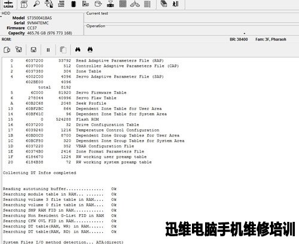Click the SATA0 port icon in the toolbar

pos(8,4)
